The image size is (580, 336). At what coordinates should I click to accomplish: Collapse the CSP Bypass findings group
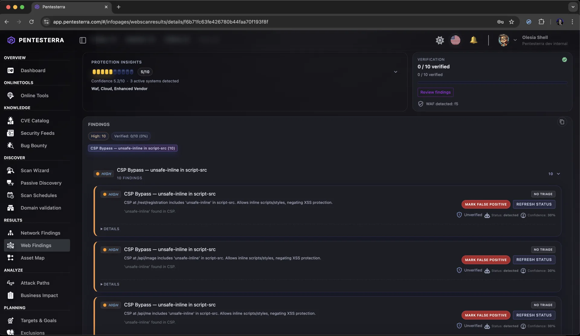coord(558,174)
